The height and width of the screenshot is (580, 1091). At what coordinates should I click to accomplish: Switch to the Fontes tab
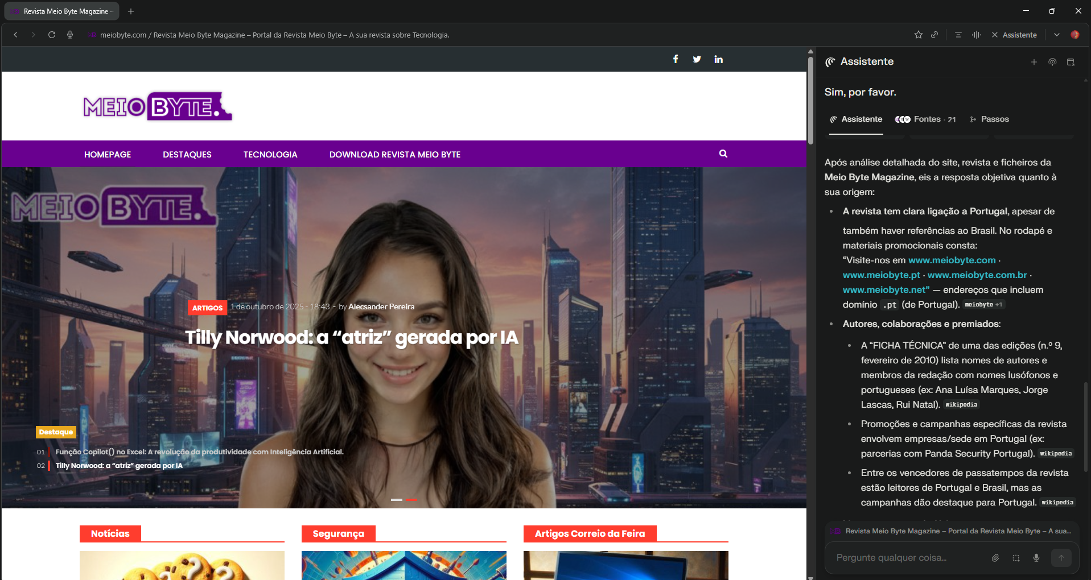coord(925,119)
